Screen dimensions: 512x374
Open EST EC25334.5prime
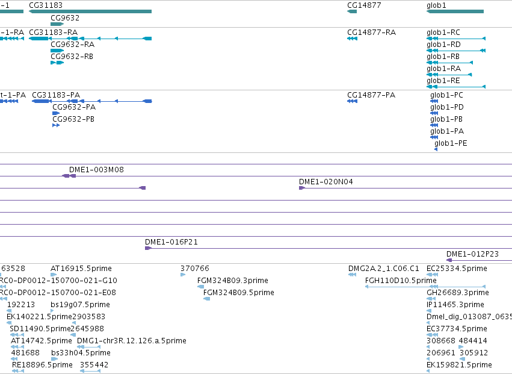point(457,269)
